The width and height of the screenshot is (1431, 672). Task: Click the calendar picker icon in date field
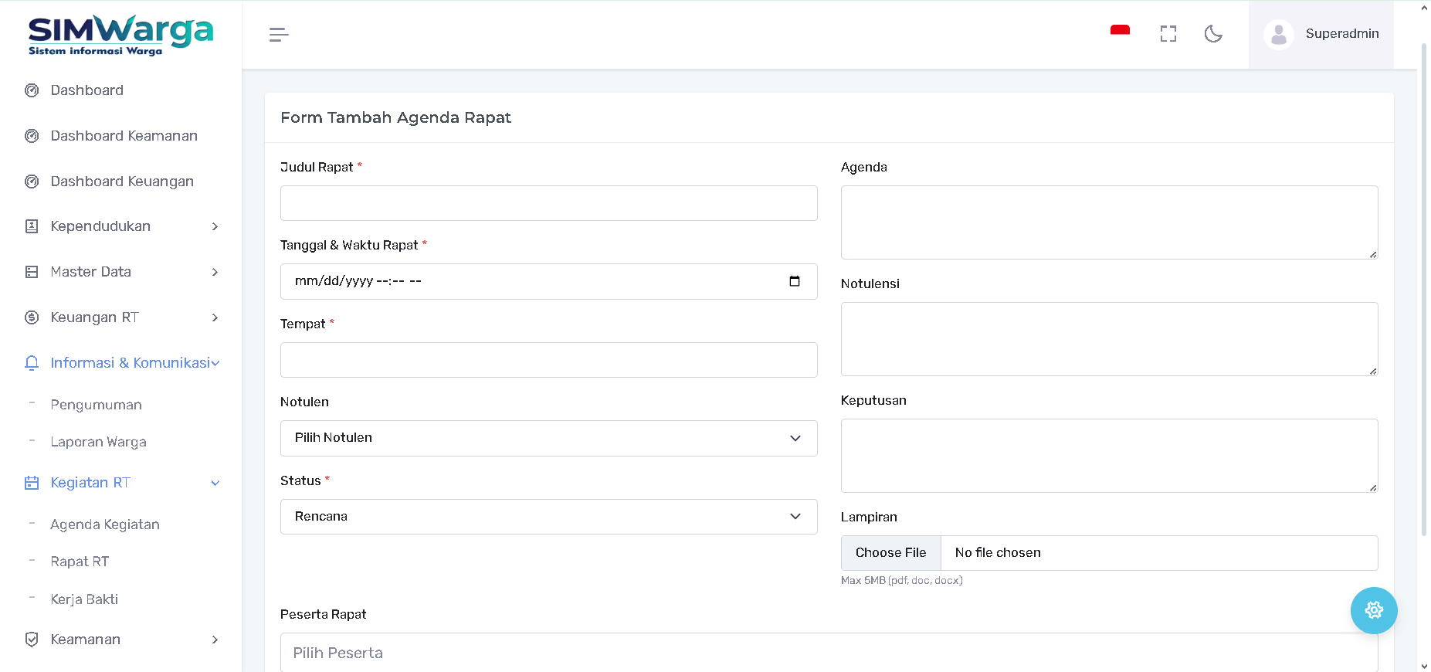tap(794, 281)
